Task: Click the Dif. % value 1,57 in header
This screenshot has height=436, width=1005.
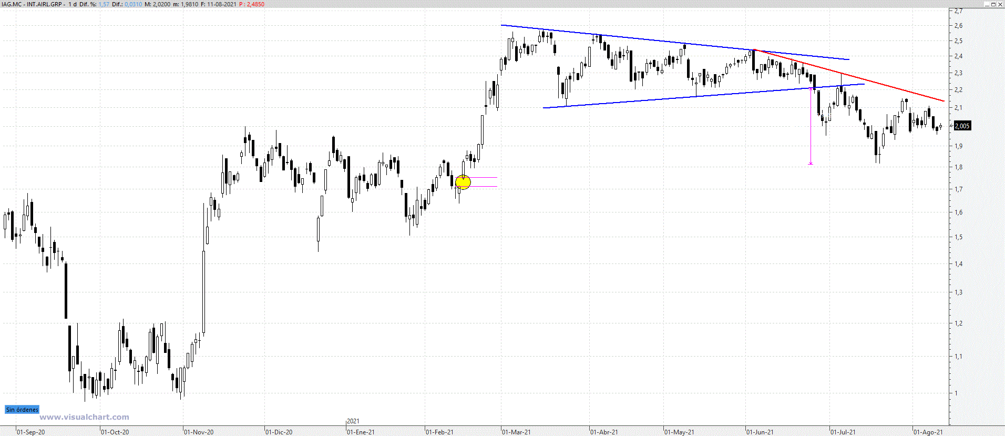Action: [x=104, y=4]
